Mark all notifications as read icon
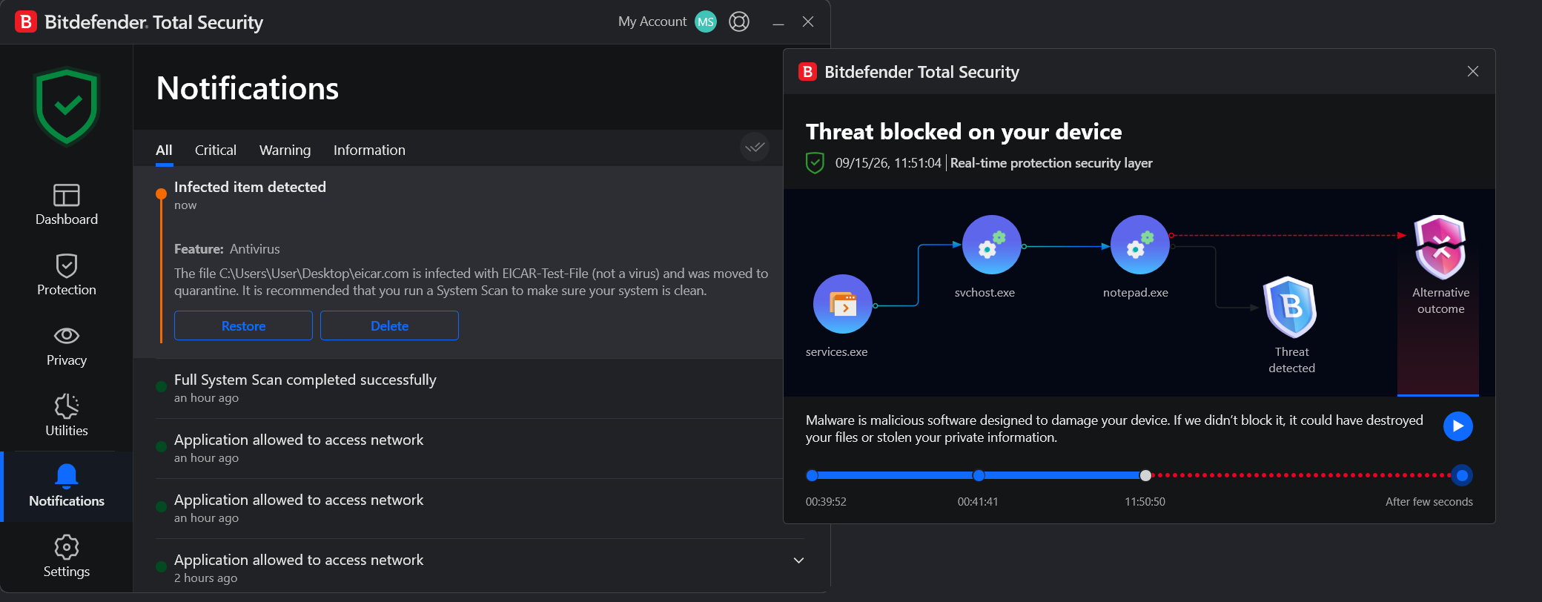Screen dimensions: 1542x602 point(755,147)
